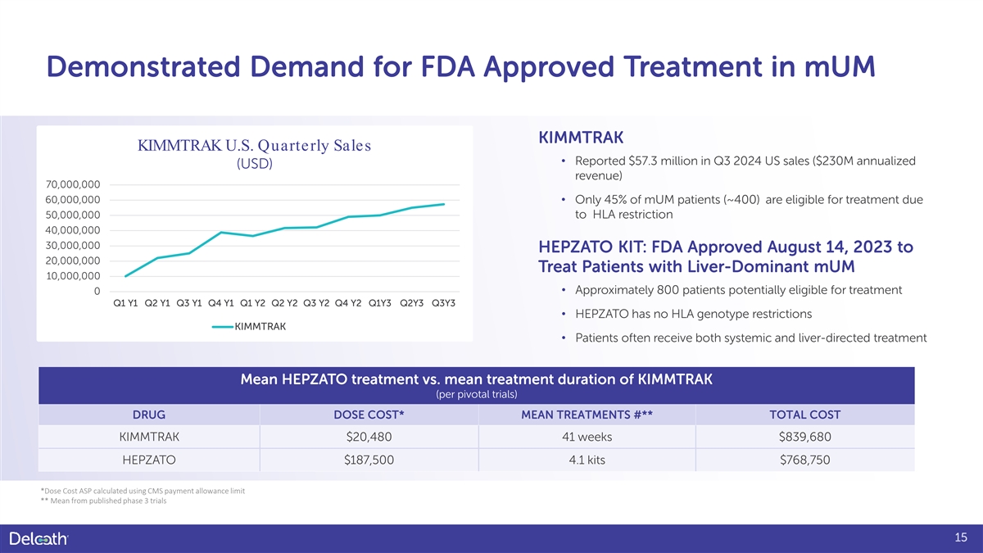Image resolution: width=983 pixels, height=553 pixels.
Task: Click the teal sales line at its Q4 Y1 peak
Action: (221, 233)
